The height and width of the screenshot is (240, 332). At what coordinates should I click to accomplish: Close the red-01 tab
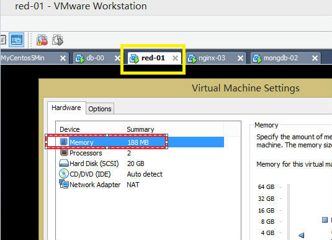(176, 58)
